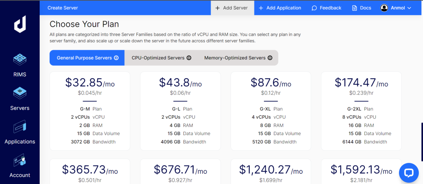Image resolution: width=423 pixels, height=184 pixels.
Task: Go to the Applications sidebar icon
Action: click(x=20, y=127)
